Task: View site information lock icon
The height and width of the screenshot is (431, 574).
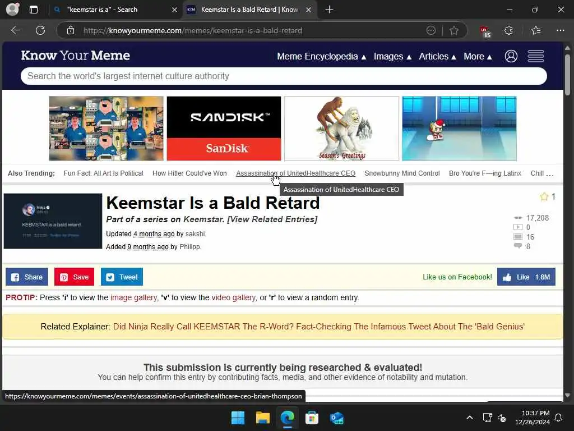Action: 70,30
